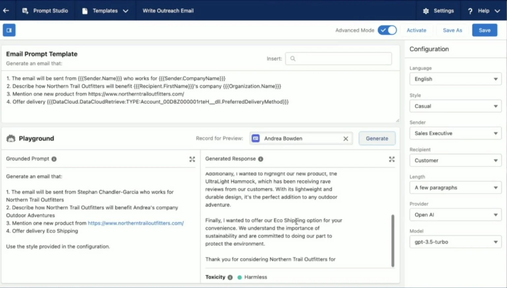Select the Write Outreach Email tab
Image resolution: width=507 pixels, height=288 pixels.
[168, 11]
